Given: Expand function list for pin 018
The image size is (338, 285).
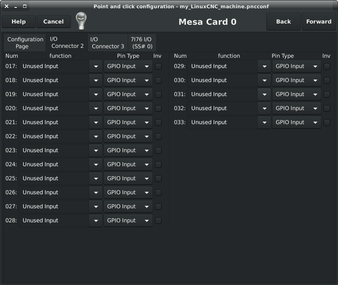Looking at the screenshot, I should (x=96, y=80).
